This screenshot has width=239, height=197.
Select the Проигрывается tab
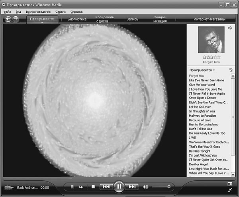(42, 19)
